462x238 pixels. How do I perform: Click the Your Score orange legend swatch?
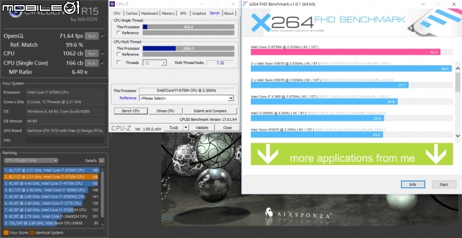(x=6, y=233)
